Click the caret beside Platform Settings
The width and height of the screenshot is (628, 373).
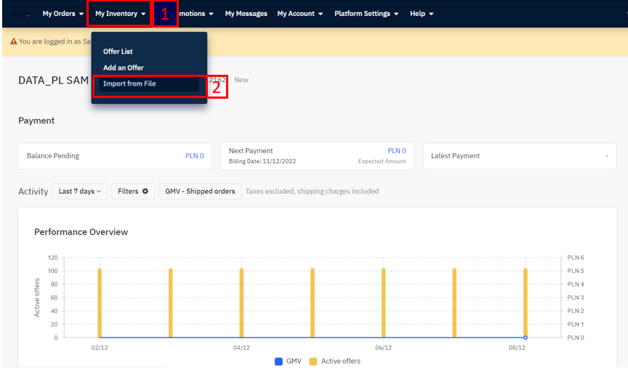coord(396,14)
